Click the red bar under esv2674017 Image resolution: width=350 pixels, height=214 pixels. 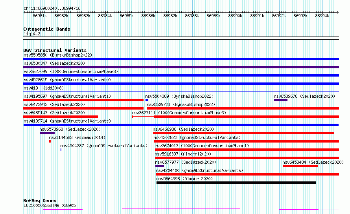pyautogui.click(x=247, y=150)
